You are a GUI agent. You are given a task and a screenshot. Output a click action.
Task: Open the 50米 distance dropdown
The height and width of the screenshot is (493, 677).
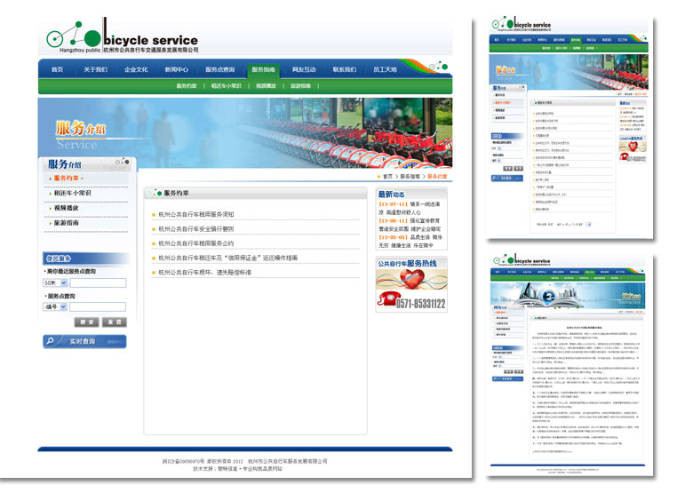pyautogui.click(x=56, y=282)
